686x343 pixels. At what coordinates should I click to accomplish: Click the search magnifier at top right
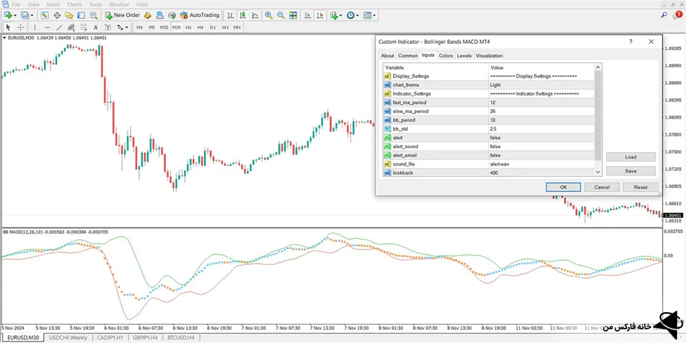[664, 15]
